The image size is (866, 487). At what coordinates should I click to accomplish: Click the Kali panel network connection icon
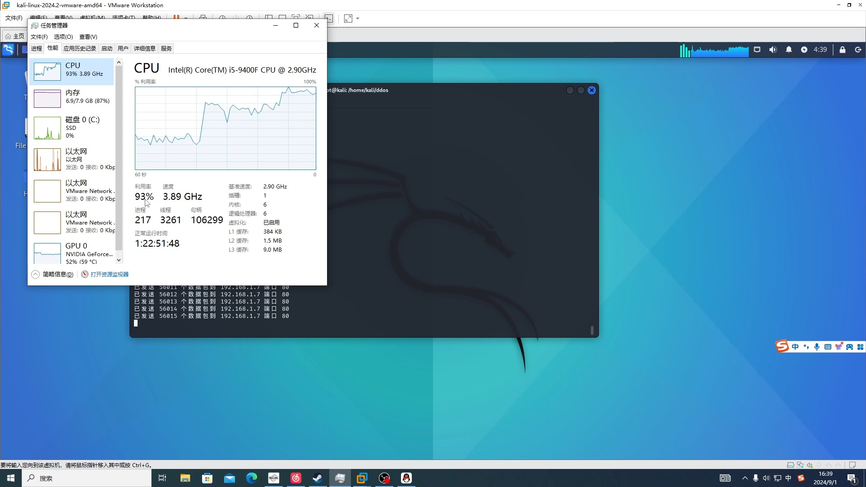[757, 50]
